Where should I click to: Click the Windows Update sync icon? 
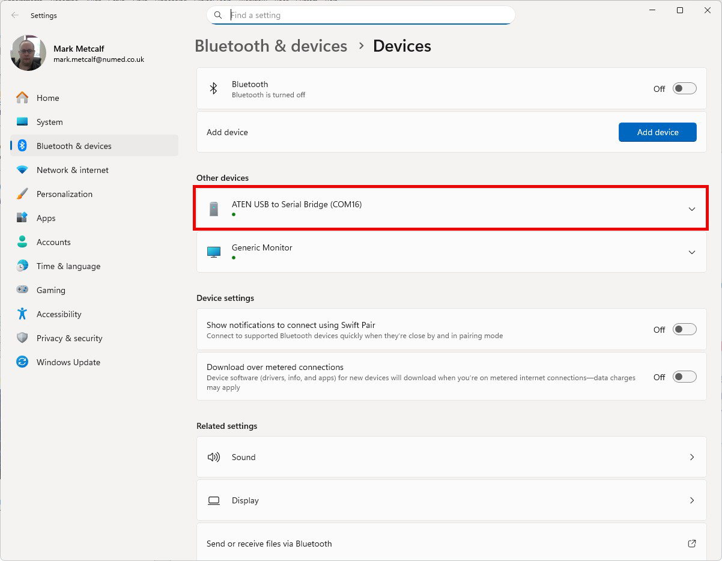[22, 362]
